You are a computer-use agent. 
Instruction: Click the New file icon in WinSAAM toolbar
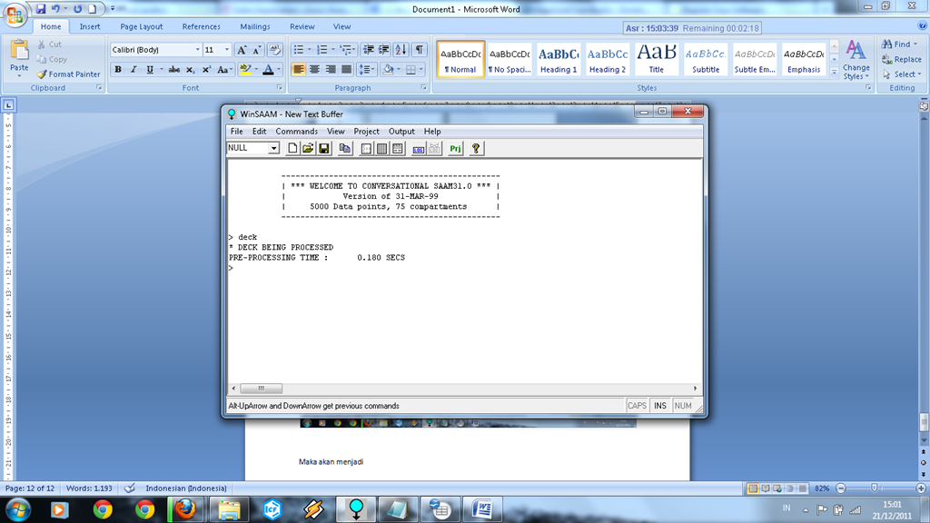[292, 148]
